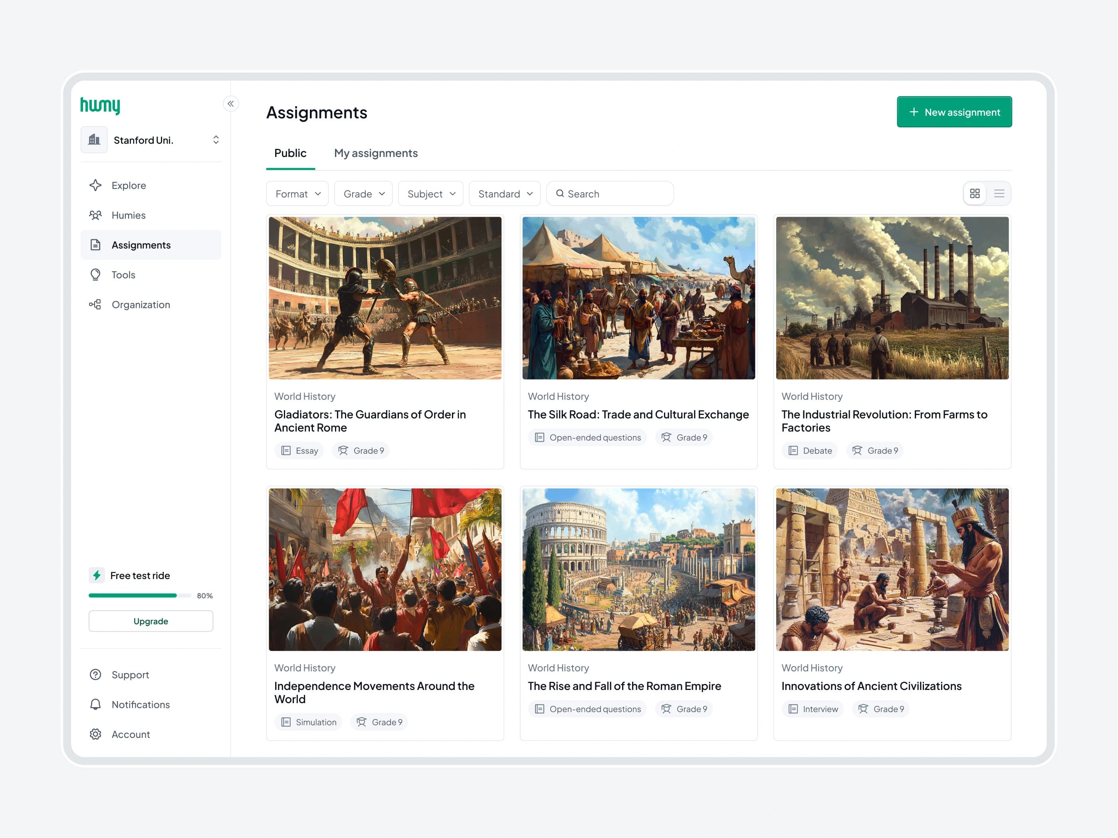Select the Public tab

coord(290,153)
